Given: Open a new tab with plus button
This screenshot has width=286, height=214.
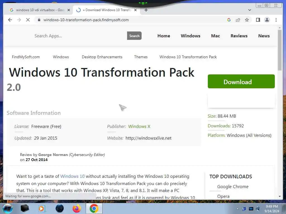Looking at the screenshot, I should click(146, 10).
